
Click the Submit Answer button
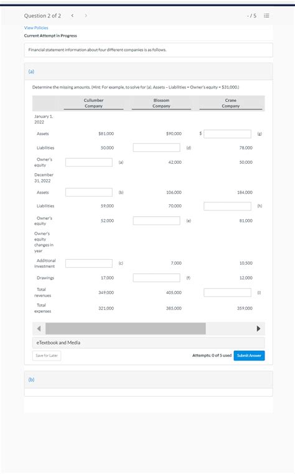click(x=249, y=356)
